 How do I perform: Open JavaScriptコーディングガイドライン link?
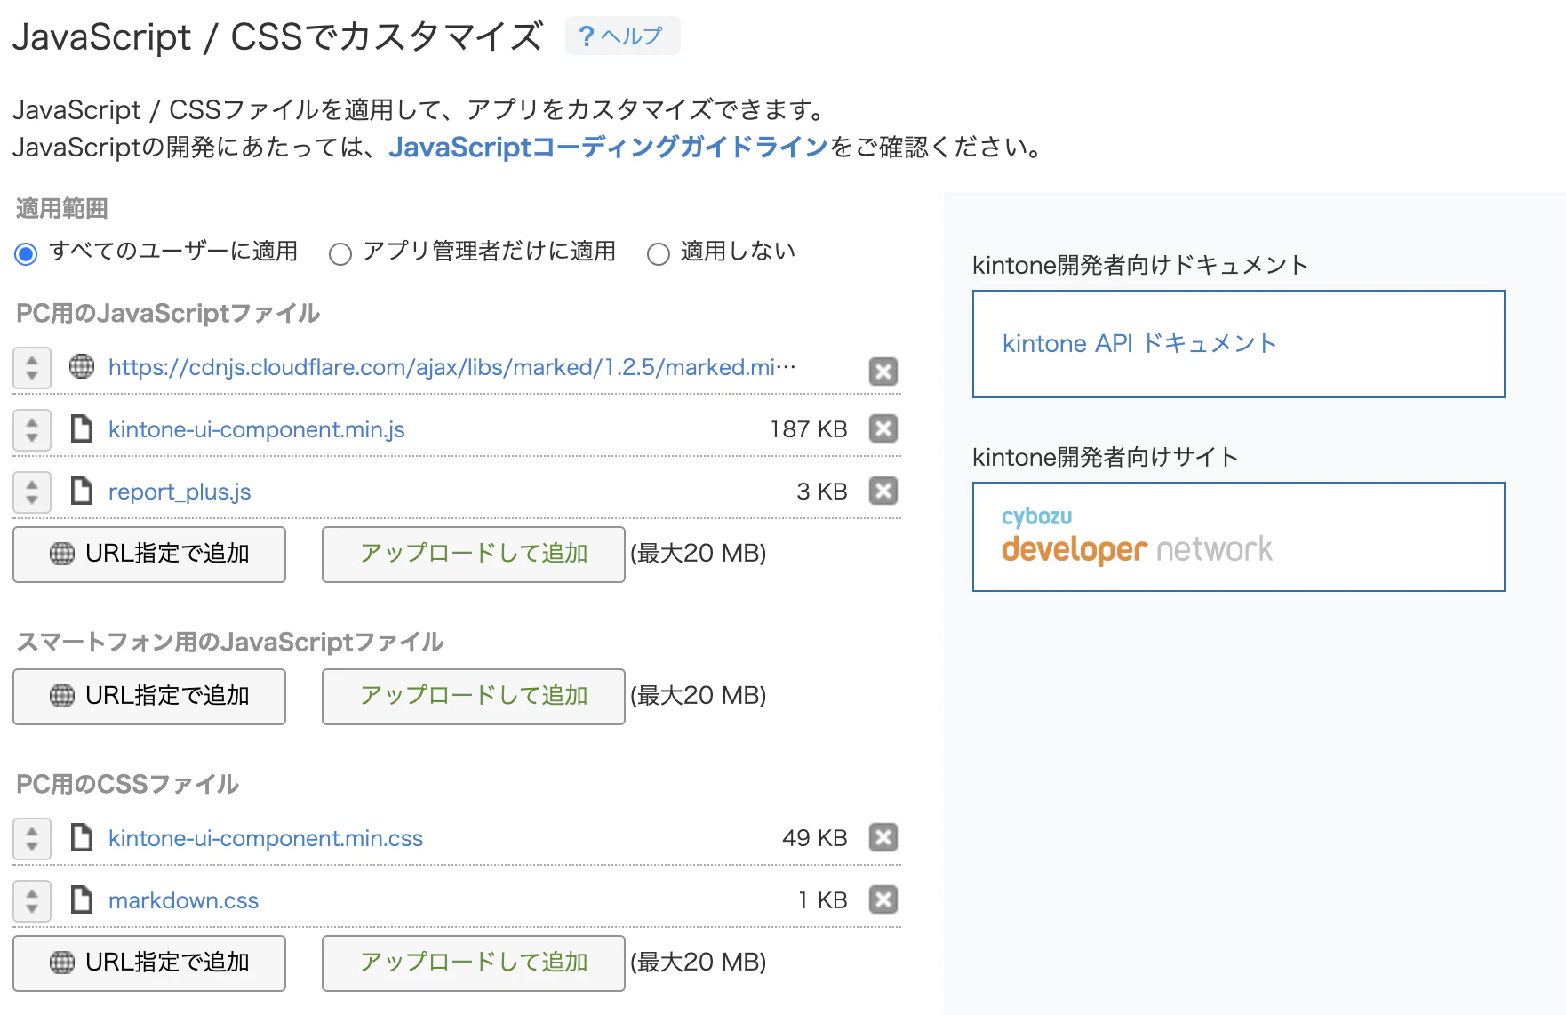608,147
